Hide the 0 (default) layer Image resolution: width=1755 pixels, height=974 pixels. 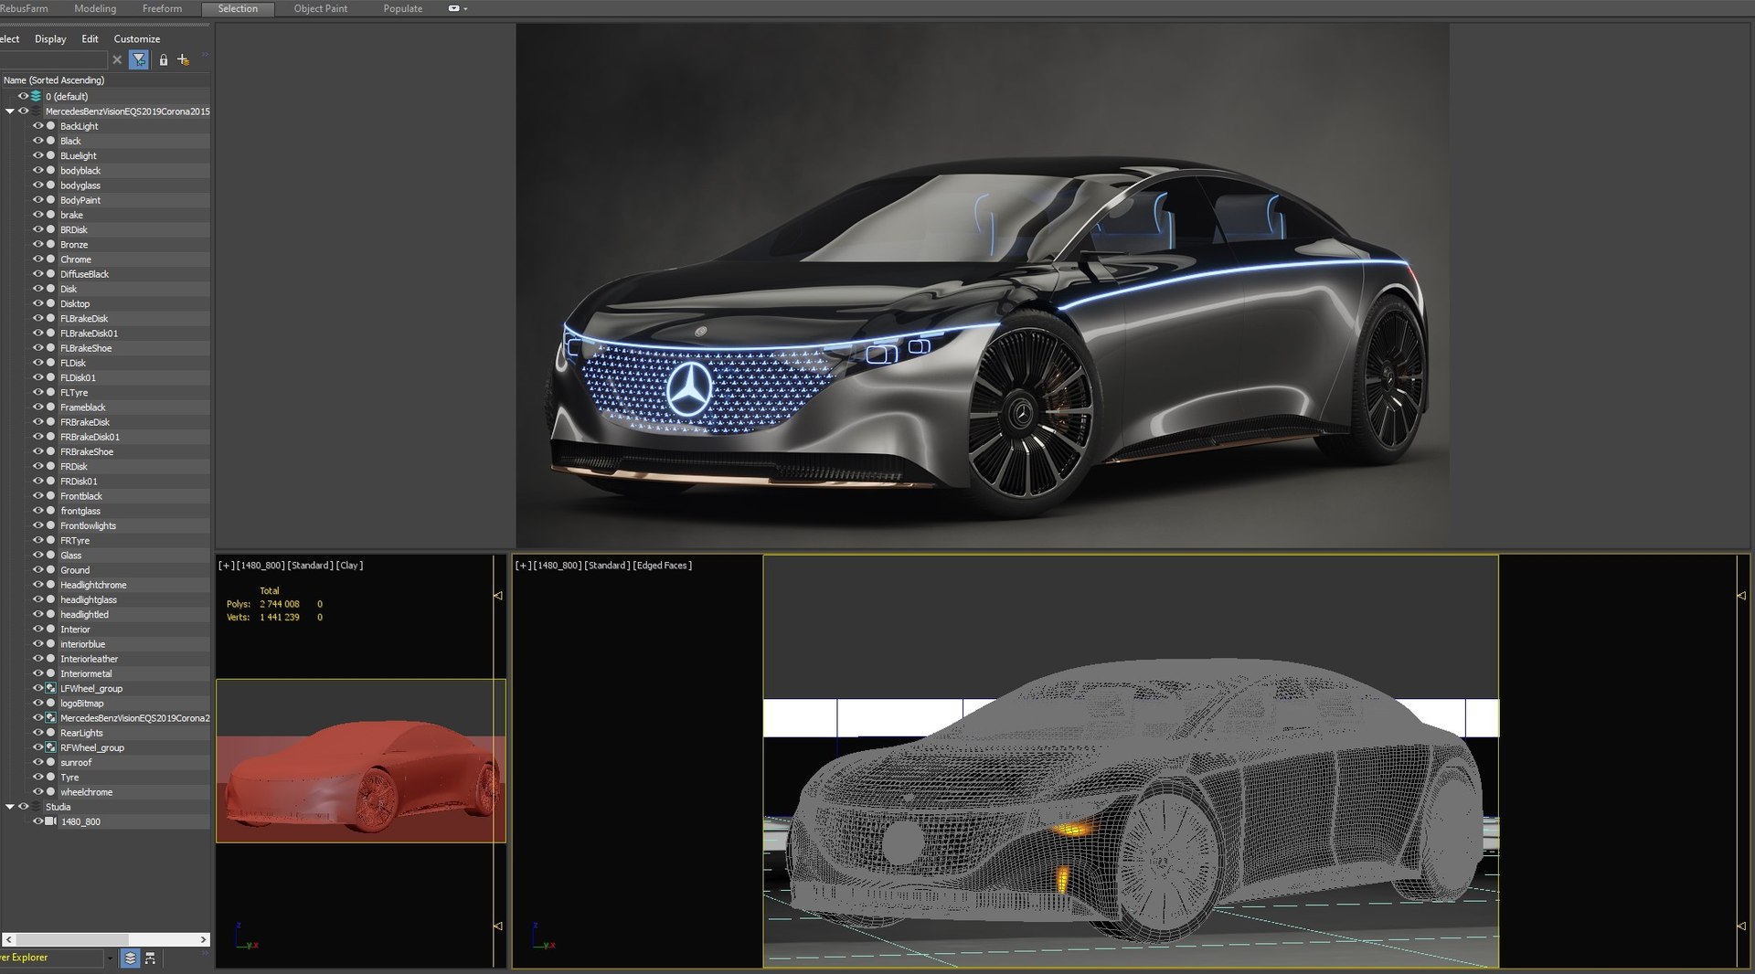pos(24,96)
